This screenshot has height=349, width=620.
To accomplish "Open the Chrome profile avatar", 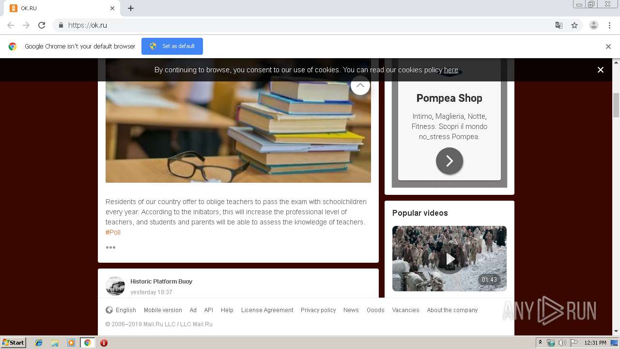I will tap(594, 25).
